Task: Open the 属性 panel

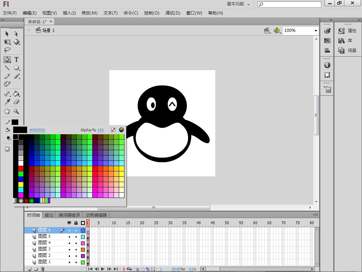Action: [x=348, y=30]
